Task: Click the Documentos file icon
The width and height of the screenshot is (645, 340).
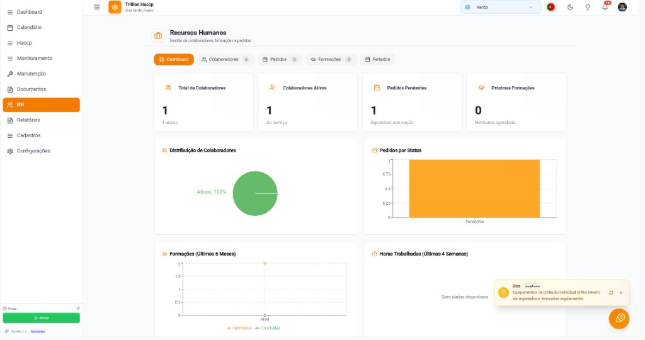Action: tap(10, 89)
